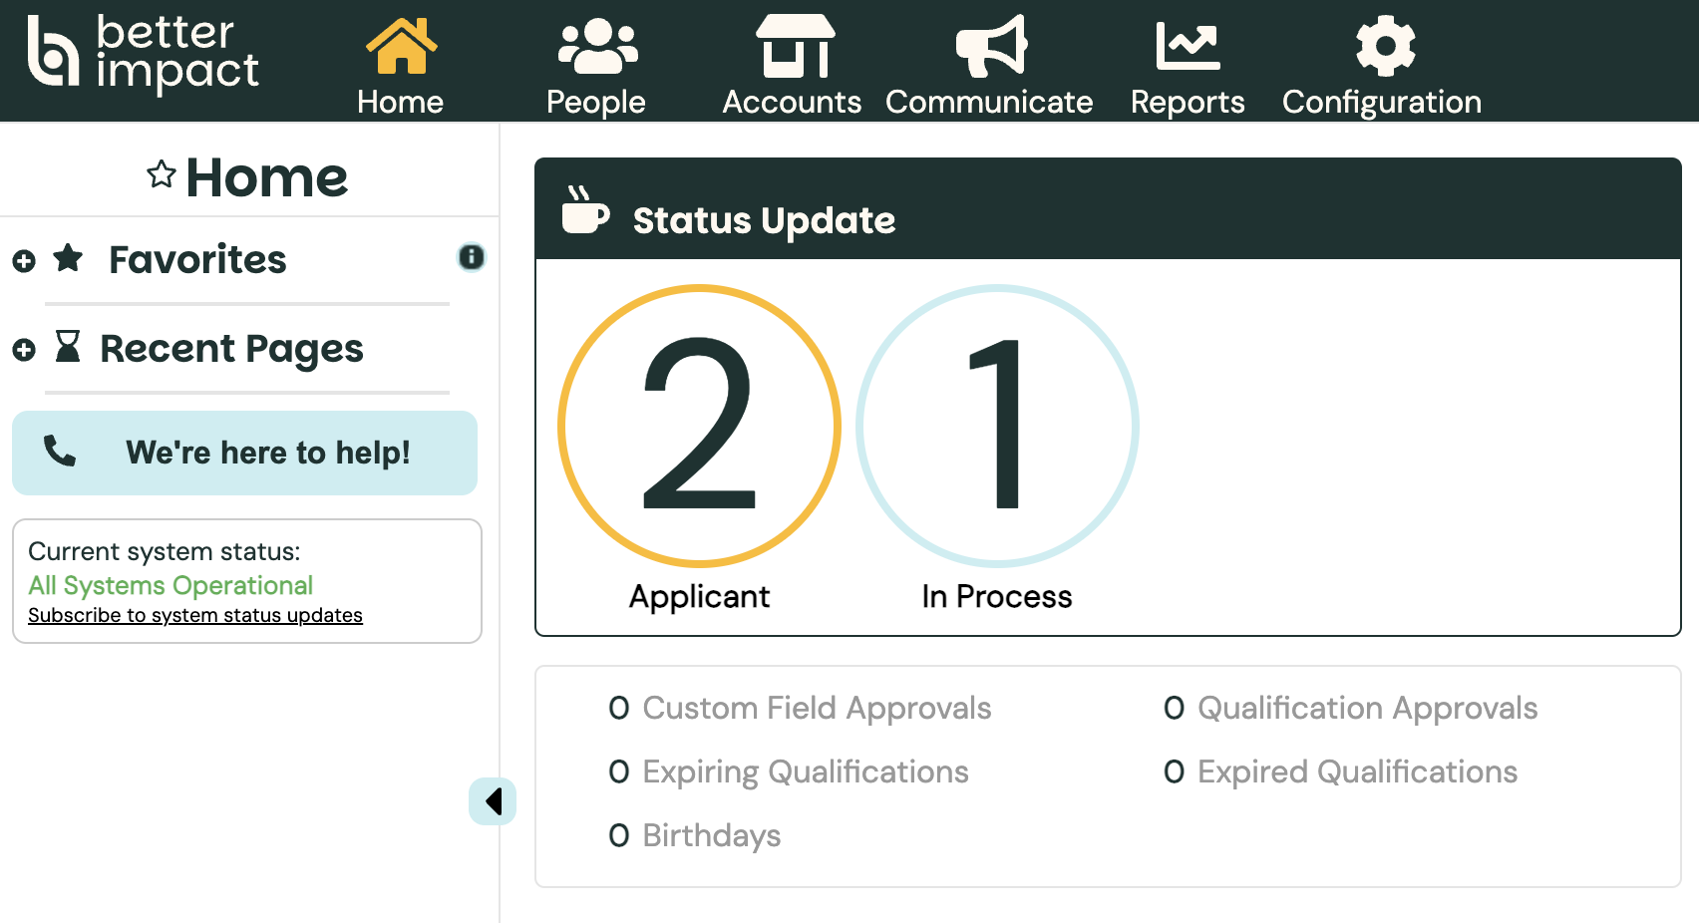Click the Accounts storefront icon
The height and width of the screenshot is (923, 1699).
pyautogui.click(x=795, y=47)
